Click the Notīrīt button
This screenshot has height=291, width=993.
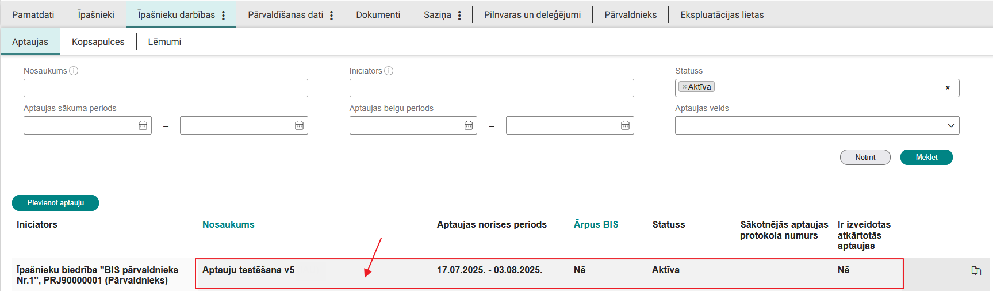865,157
